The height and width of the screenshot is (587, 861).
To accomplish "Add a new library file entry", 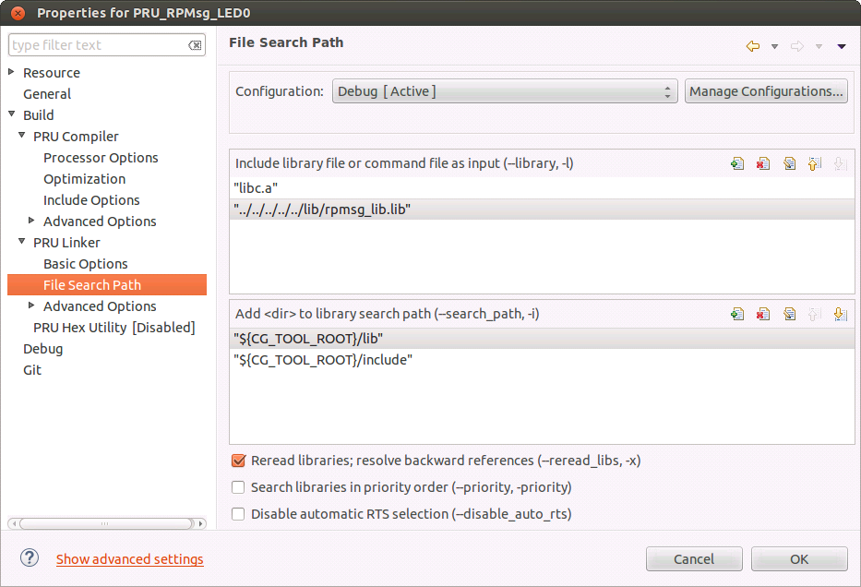I will pos(736,162).
